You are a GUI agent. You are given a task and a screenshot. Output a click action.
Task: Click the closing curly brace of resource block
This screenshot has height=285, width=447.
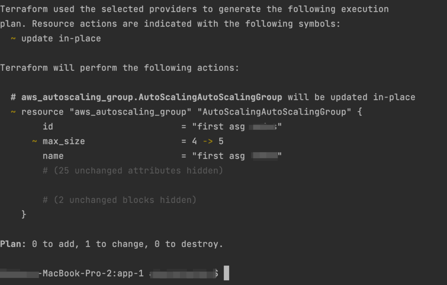pos(24,214)
